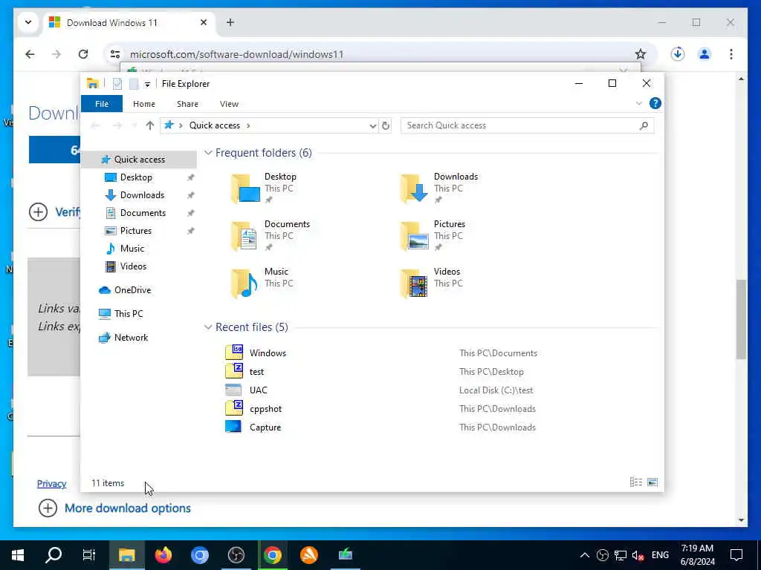Click the muted volume tray icon
The width and height of the screenshot is (761, 570).
638,555
